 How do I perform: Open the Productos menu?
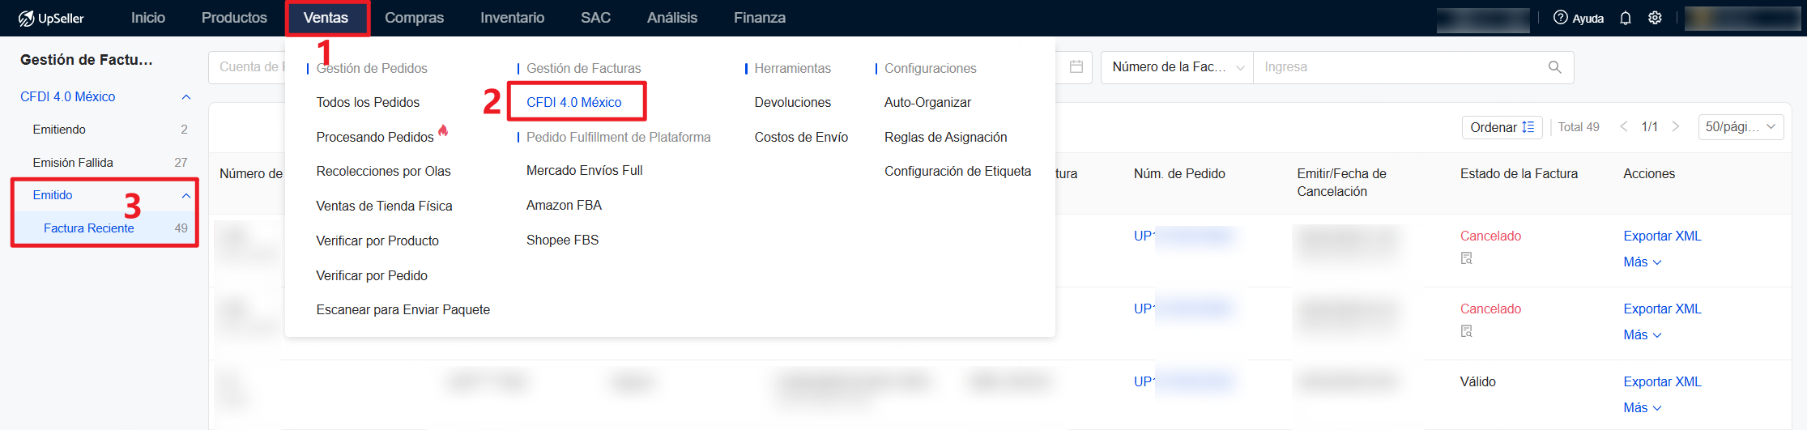point(234,18)
